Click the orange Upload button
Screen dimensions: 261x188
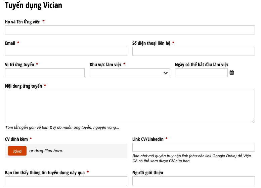(x=17, y=151)
